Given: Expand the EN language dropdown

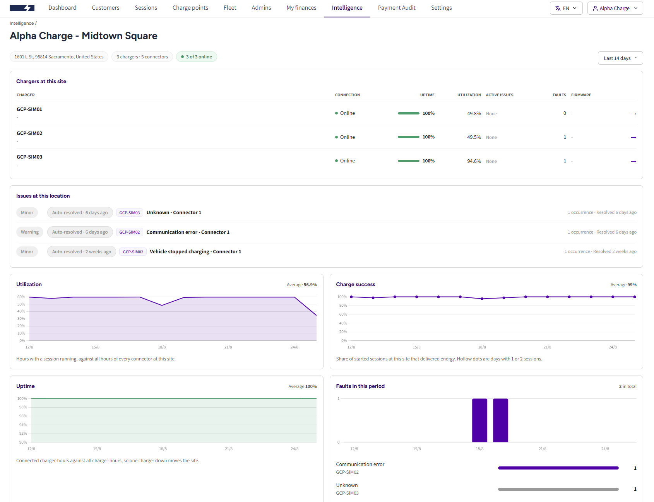Looking at the screenshot, I should pyautogui.click(x=566, y=8).
